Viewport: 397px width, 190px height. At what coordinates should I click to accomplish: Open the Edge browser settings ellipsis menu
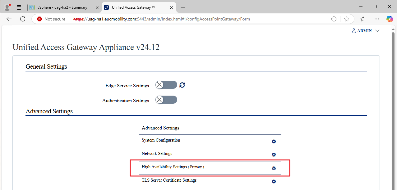tap(376, 19)
